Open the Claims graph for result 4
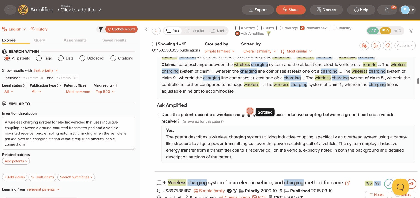This screenshot has width=420, height=198. [x=237, y=197]
